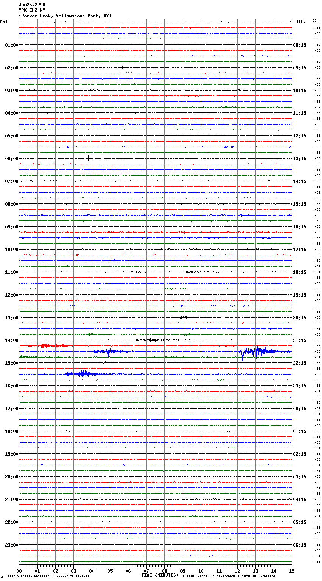Click the "22:15" UTC time label
322x581 pixels.
pos(300,363)
